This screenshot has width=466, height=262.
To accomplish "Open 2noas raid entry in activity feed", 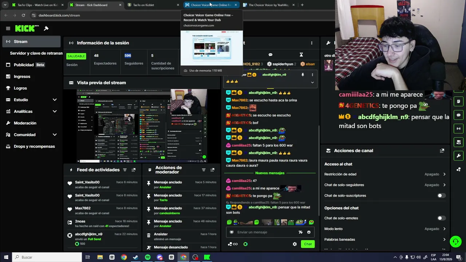I will [x=102, y=223].
